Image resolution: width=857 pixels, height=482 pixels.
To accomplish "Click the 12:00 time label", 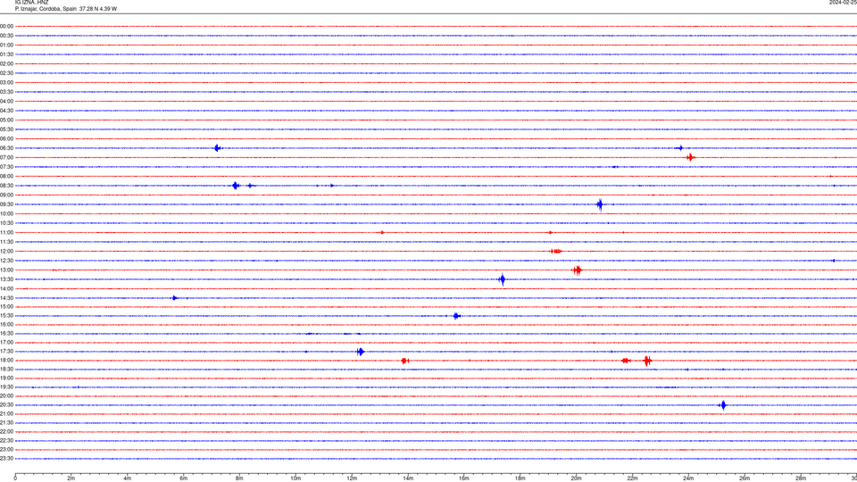I will (6, 252).
